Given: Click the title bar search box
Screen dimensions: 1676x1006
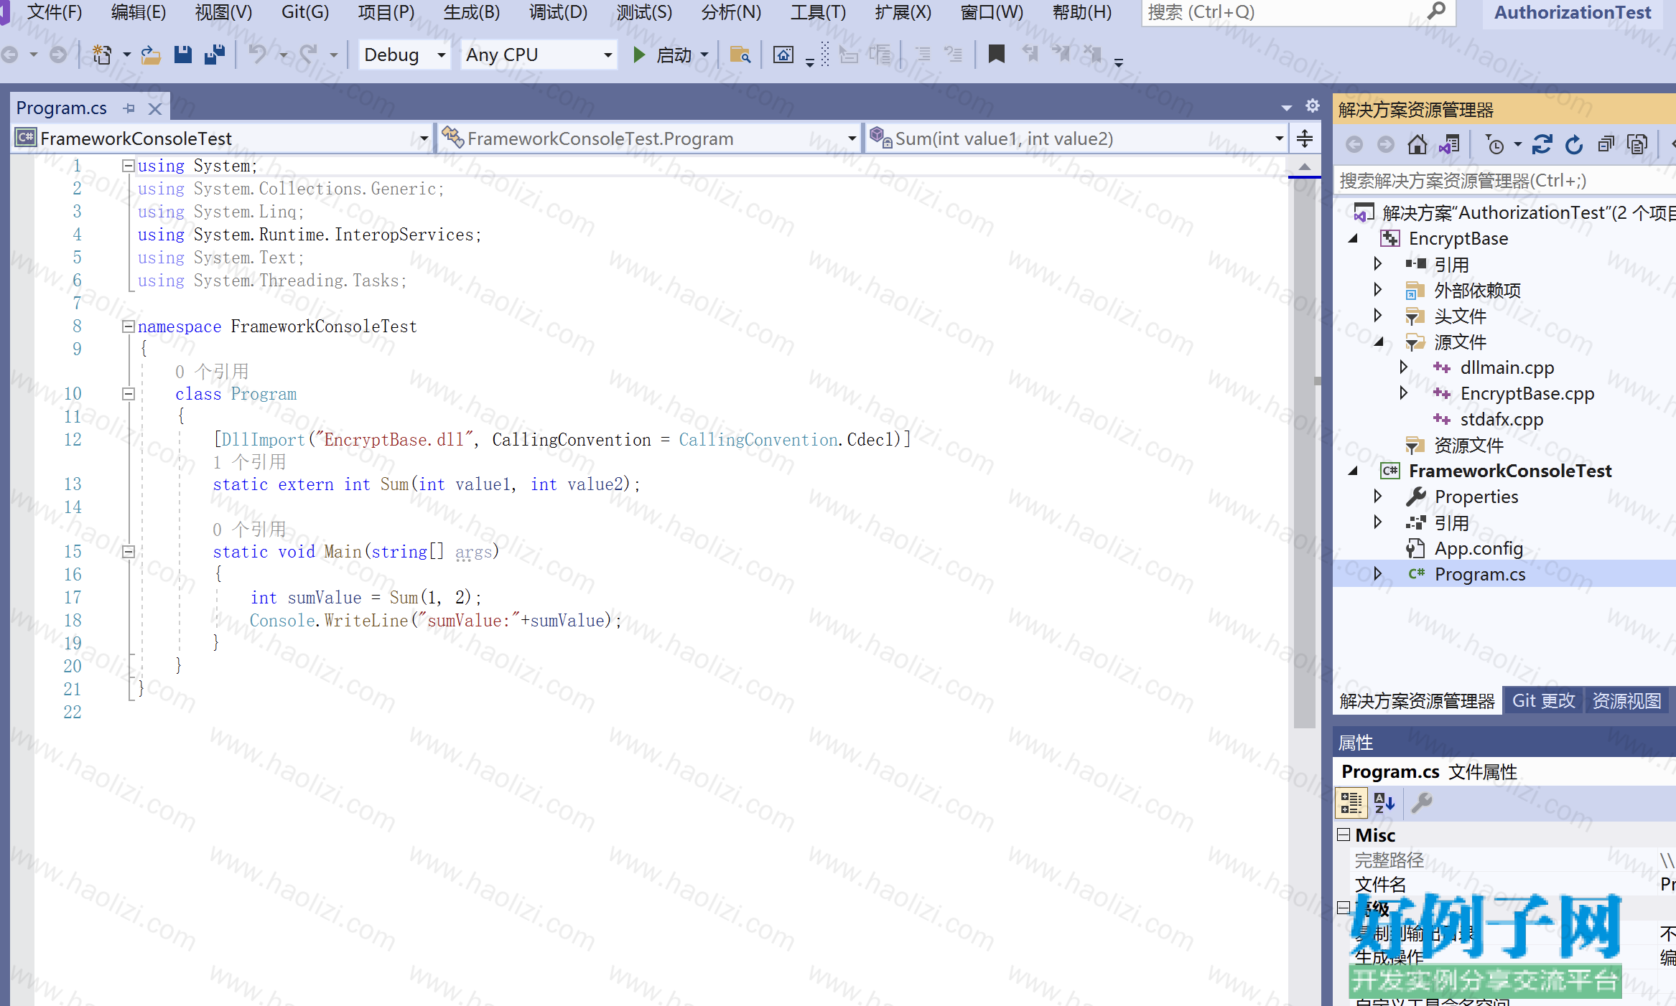Looking at the screenshot, I should point(1298,12).
